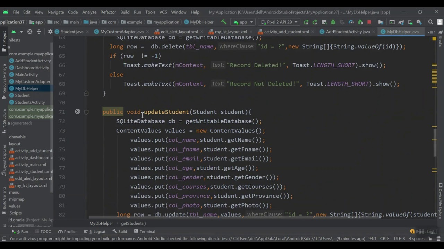Image resolution: width=444 pixels, height=249 pixels.
Task: Click the tool windows toggle in status bar corner
Action: pos(4,239)
